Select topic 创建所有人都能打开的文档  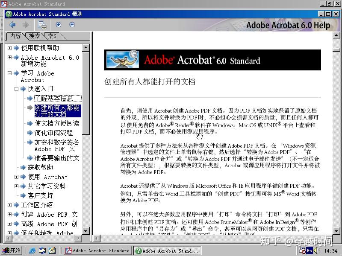tap(58, 111)
